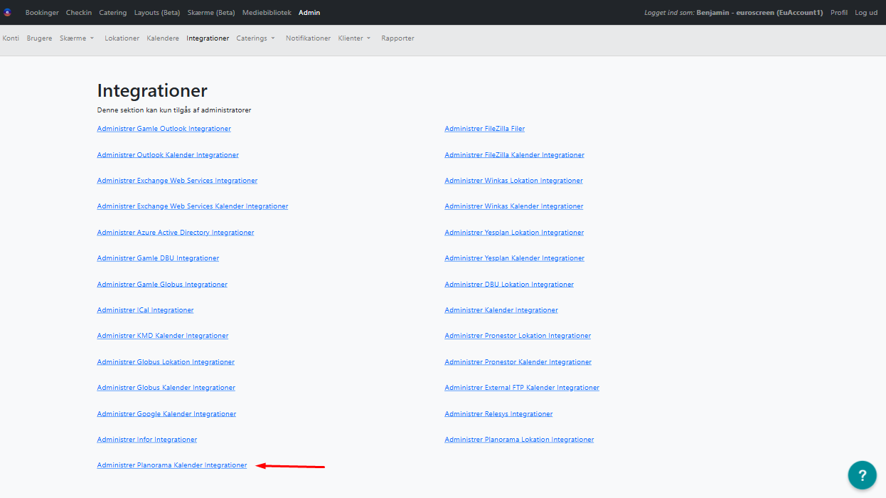Screen dimensions: 886x498
Task: Open Administrer Azure Active Directory Integrationer
Action: 176,233
